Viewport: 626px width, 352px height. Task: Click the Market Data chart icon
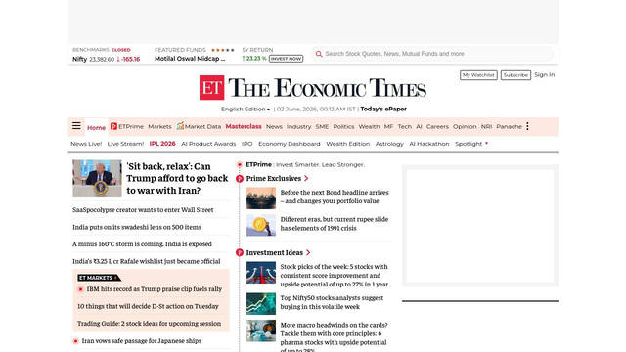pos(180,126)
